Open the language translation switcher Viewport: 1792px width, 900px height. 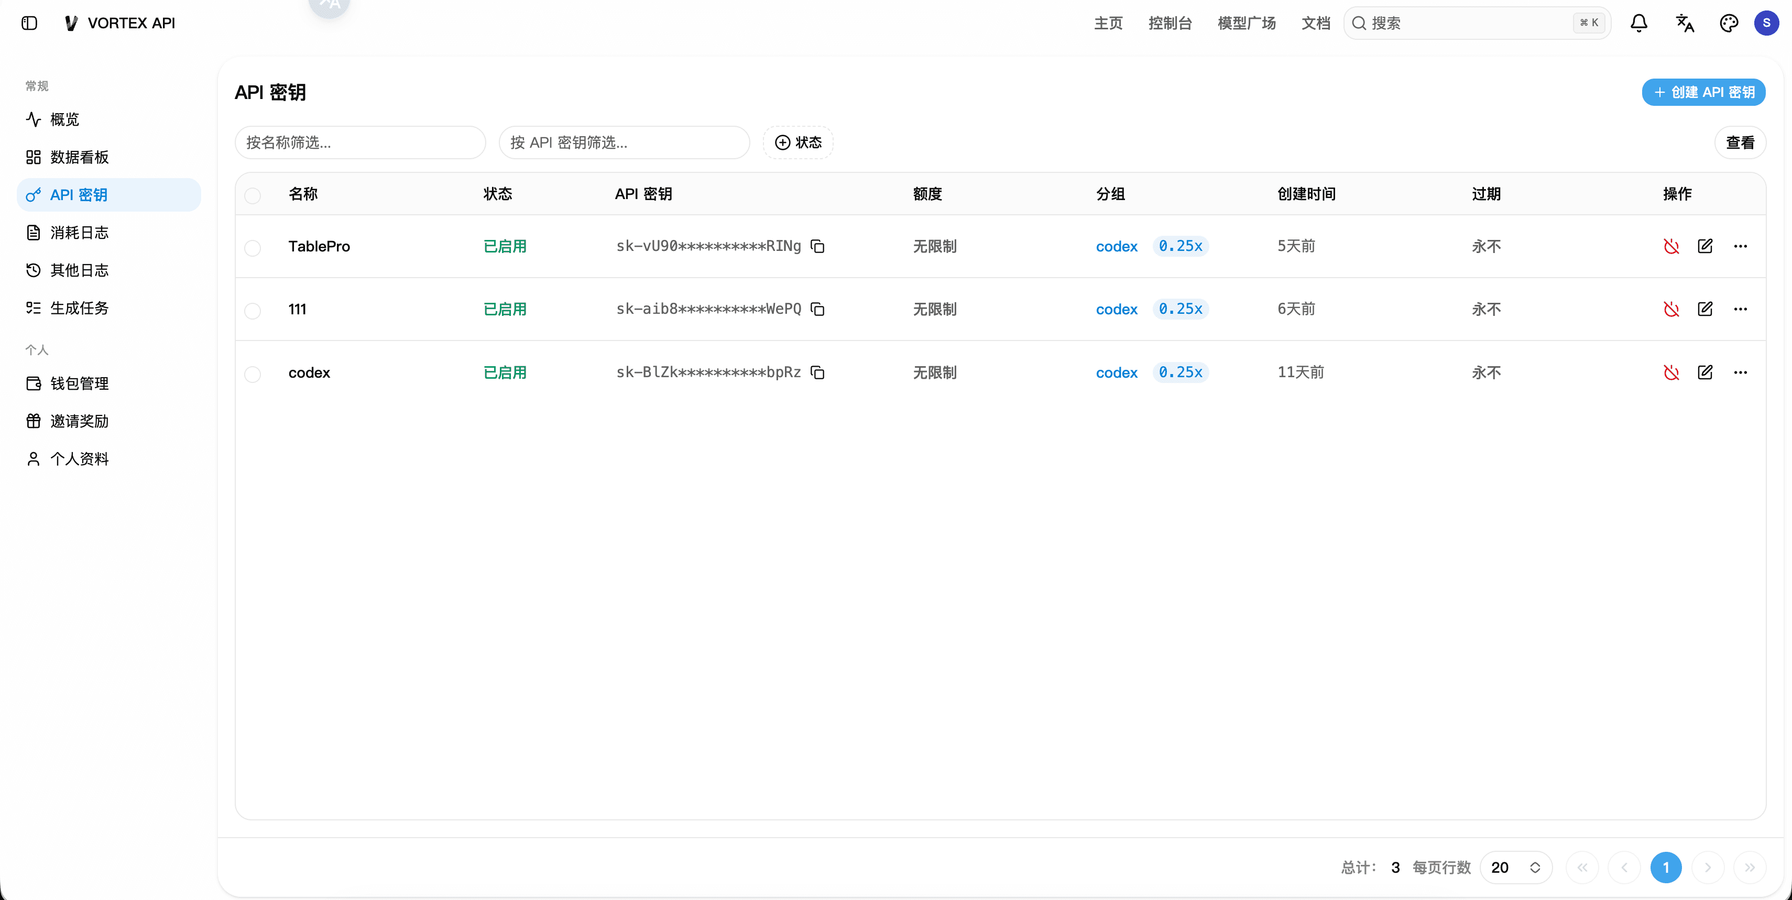(x=1684, y=23)
